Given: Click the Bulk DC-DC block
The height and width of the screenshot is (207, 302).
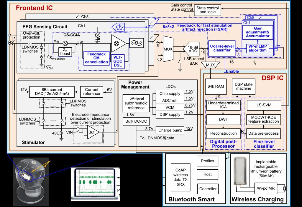Looking at the screenshot, I should click(136, 121).
